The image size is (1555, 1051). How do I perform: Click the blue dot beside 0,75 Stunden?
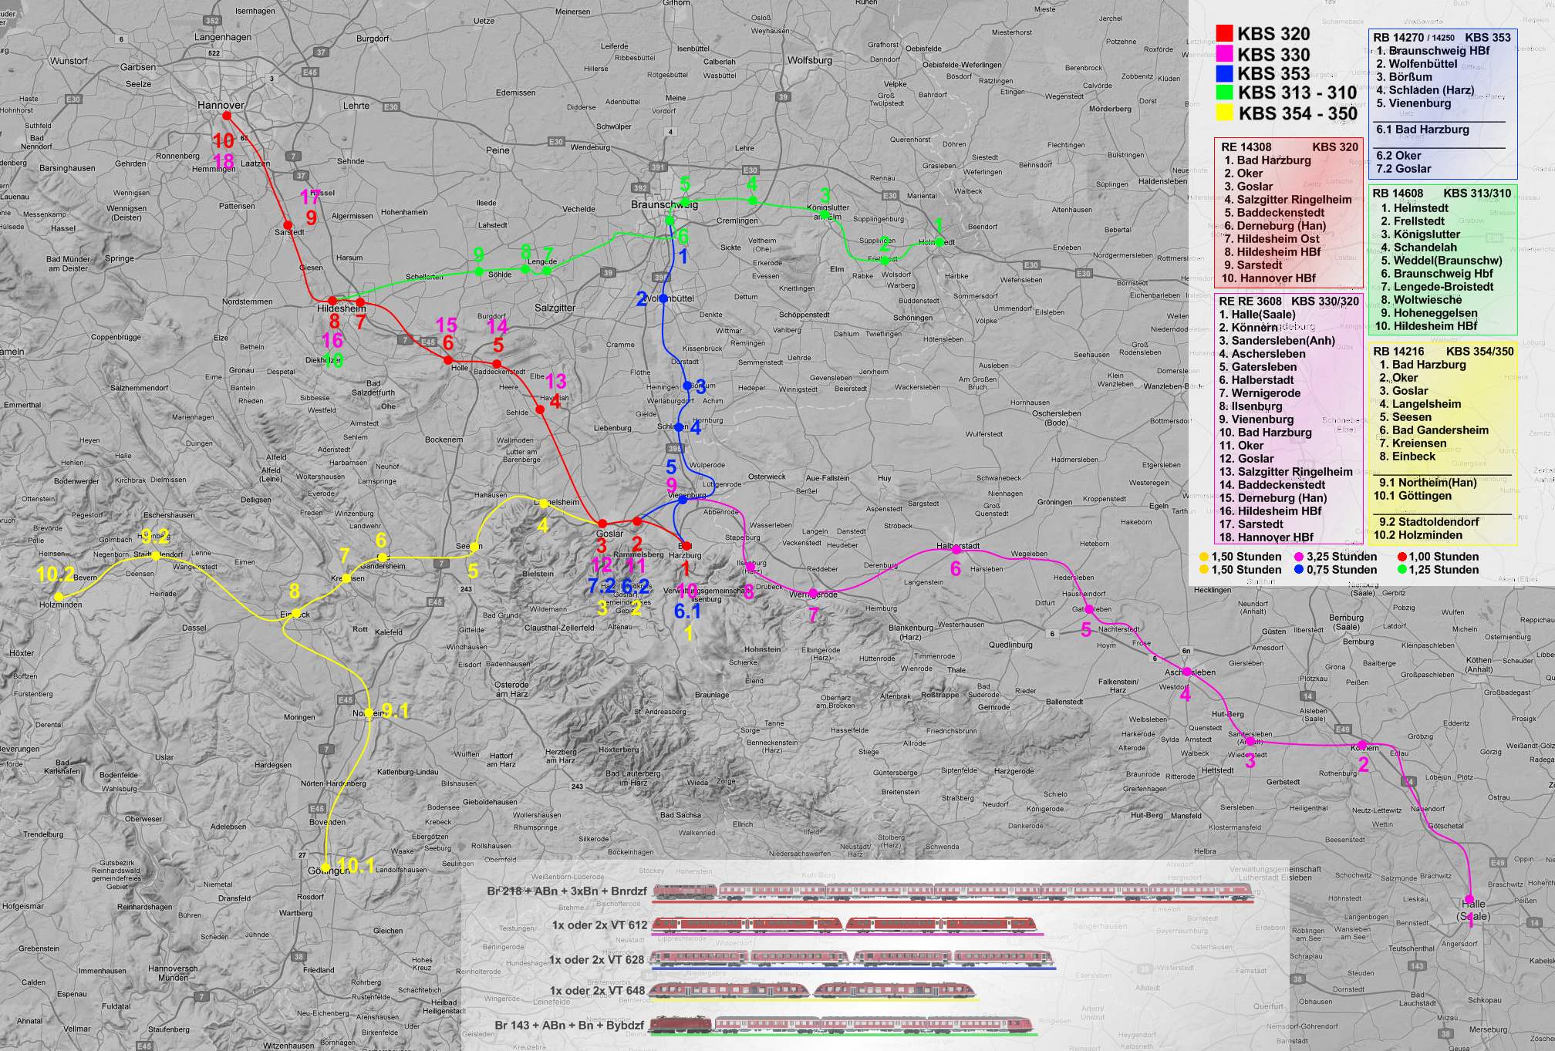1299,570
